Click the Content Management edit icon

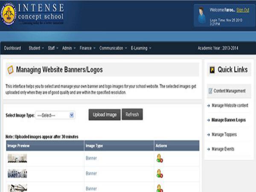coord(210,91)
